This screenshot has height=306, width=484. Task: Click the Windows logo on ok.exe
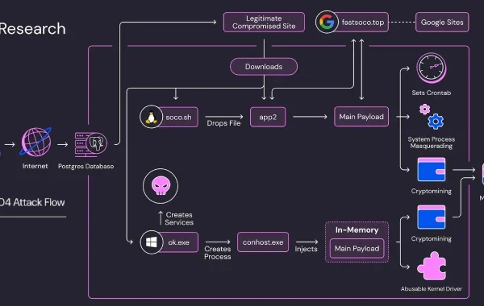click(x=152, y=242)
